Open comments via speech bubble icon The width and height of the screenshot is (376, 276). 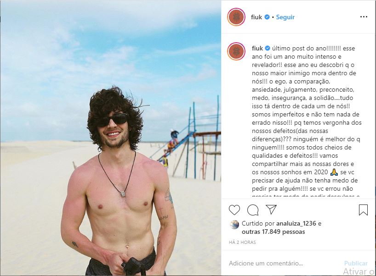click(253, 210)
